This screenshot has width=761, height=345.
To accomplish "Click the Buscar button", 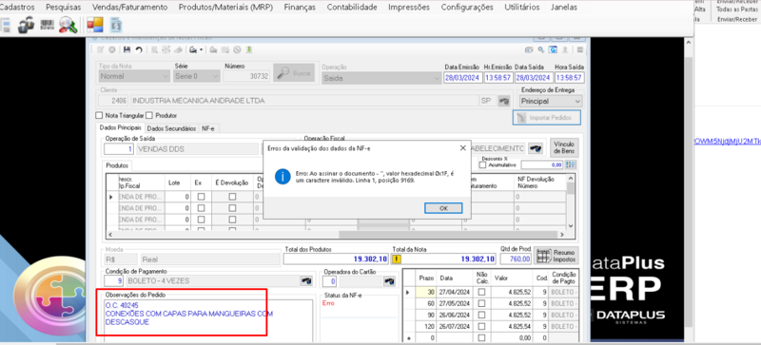I will pyautogui.click(x=295, y=73).
